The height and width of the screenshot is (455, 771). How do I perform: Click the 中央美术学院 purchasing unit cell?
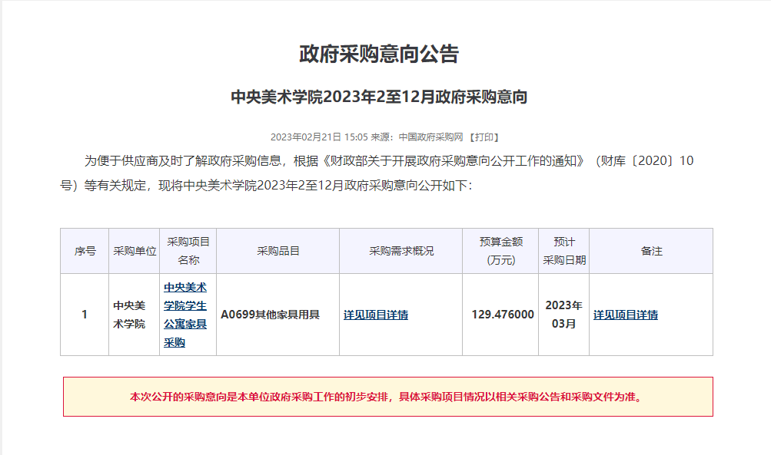(x=135, y=315)
